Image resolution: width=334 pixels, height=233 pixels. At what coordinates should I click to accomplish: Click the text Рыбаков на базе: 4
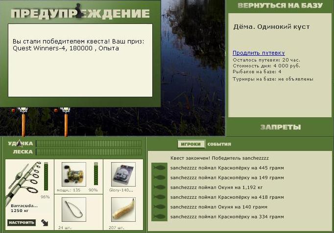pos(257,72)
